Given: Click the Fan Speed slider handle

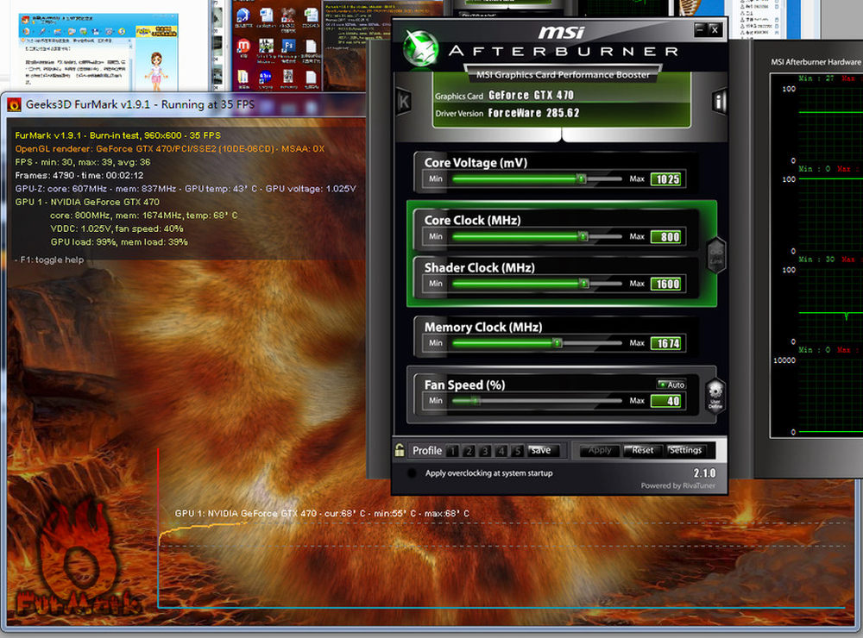Looking at the screenshot, I should 476,401.
